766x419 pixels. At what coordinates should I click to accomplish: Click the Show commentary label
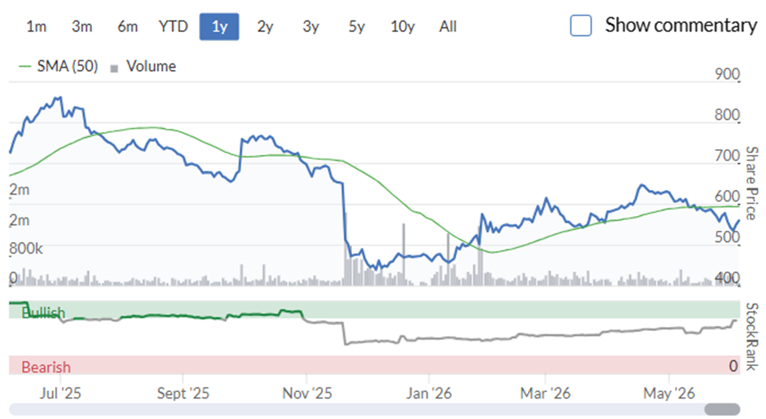coord(681,25)
